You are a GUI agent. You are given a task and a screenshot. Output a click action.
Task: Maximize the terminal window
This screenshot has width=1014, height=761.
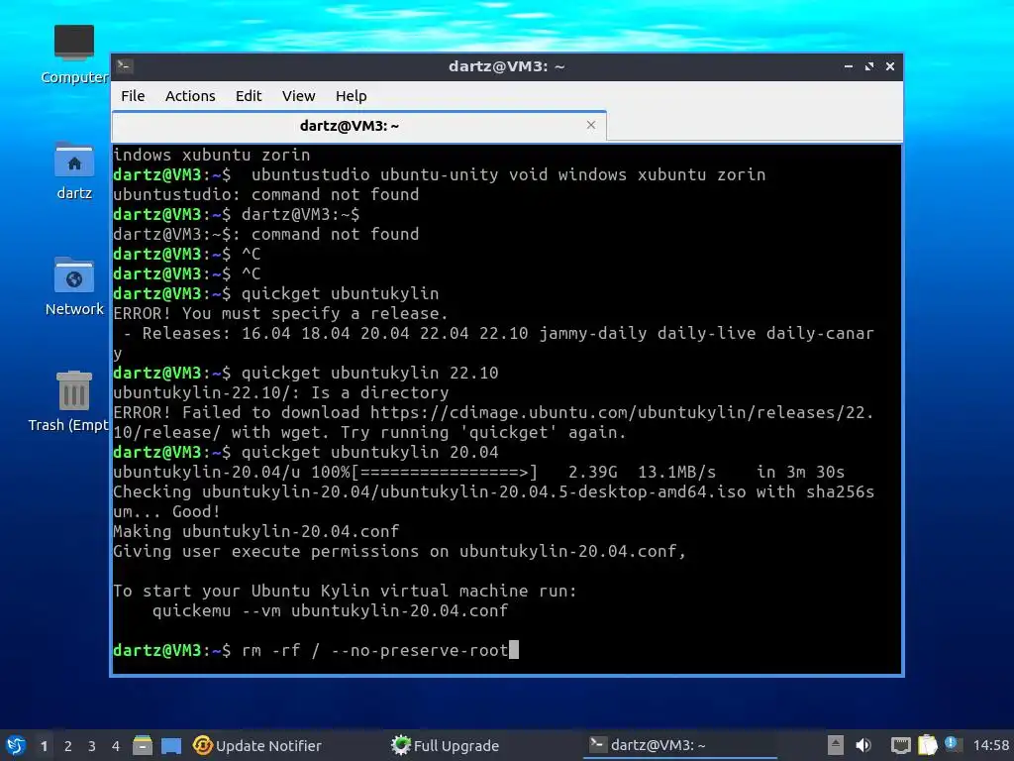869,66
